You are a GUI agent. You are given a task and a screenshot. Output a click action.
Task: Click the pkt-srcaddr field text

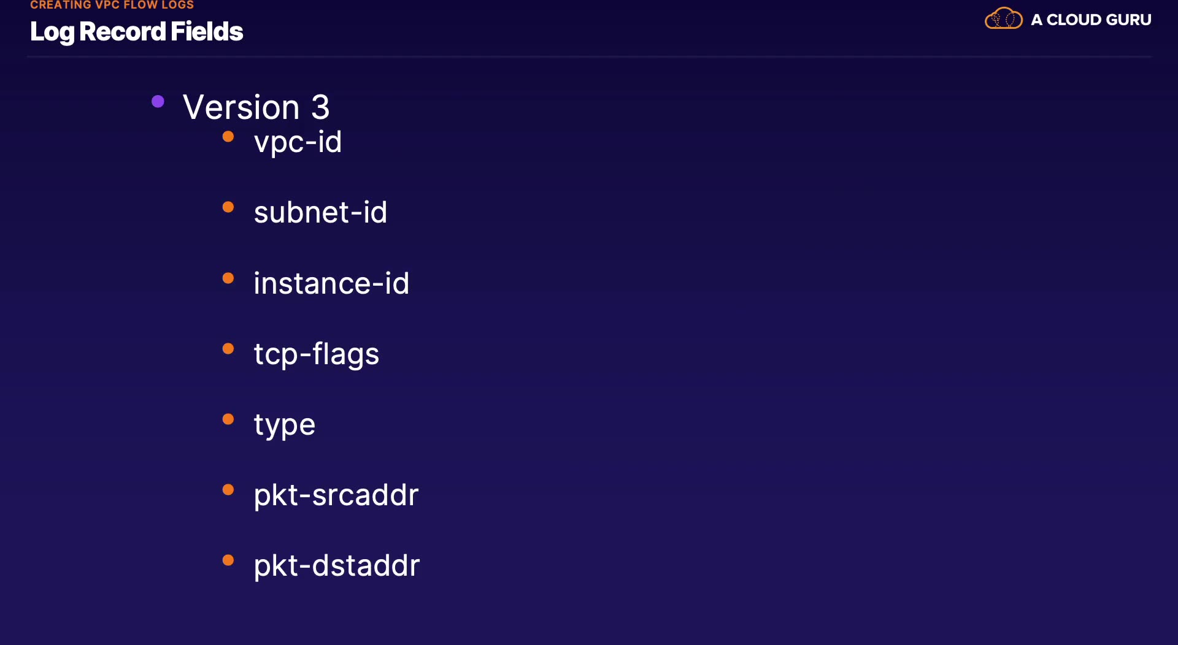pyautogui.click(x=336, y=495)
